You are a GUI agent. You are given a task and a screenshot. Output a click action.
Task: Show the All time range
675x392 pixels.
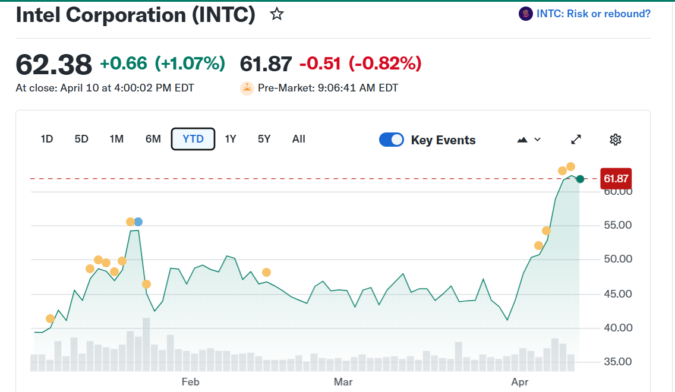click(299, 139)
